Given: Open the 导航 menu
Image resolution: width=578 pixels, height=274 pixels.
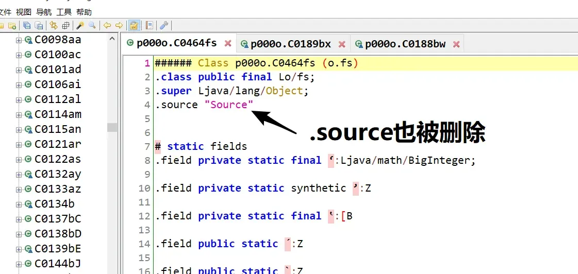Looking at the screenshot, I should click(44, 12).
